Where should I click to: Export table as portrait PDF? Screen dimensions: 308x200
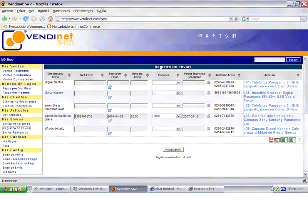[271, 140]
